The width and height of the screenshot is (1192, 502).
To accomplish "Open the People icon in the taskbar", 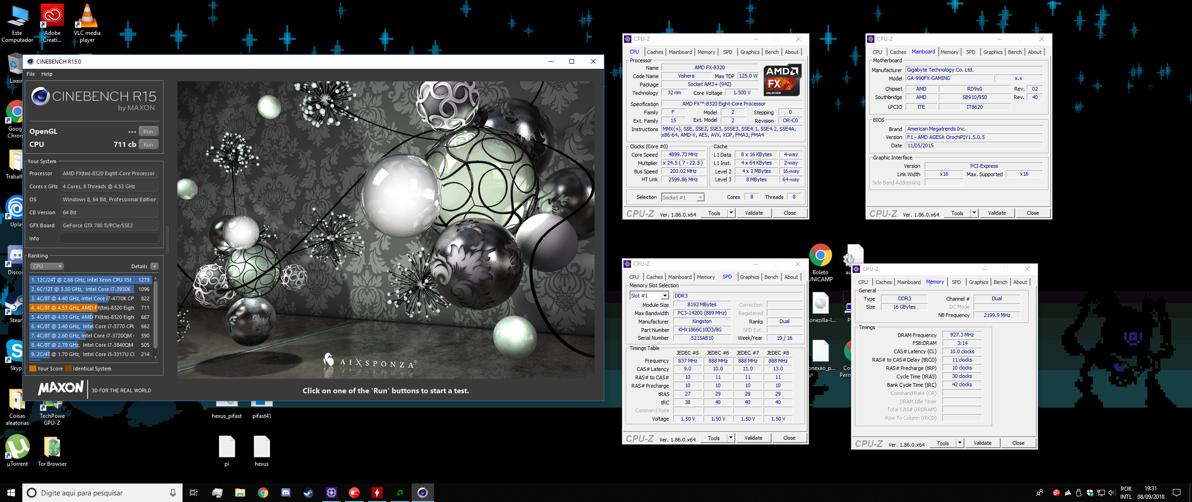I will pos(1040,493).
